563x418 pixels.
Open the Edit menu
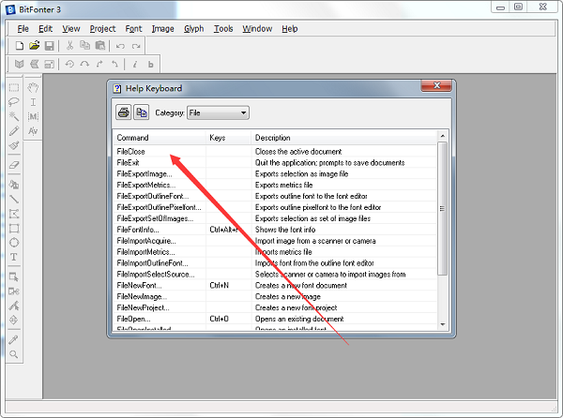(46, 29)
